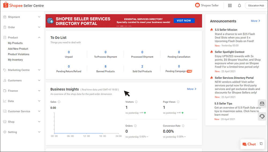268x152 pixels.
Task: Open the Education Hub button
Action: click(256, 5)
